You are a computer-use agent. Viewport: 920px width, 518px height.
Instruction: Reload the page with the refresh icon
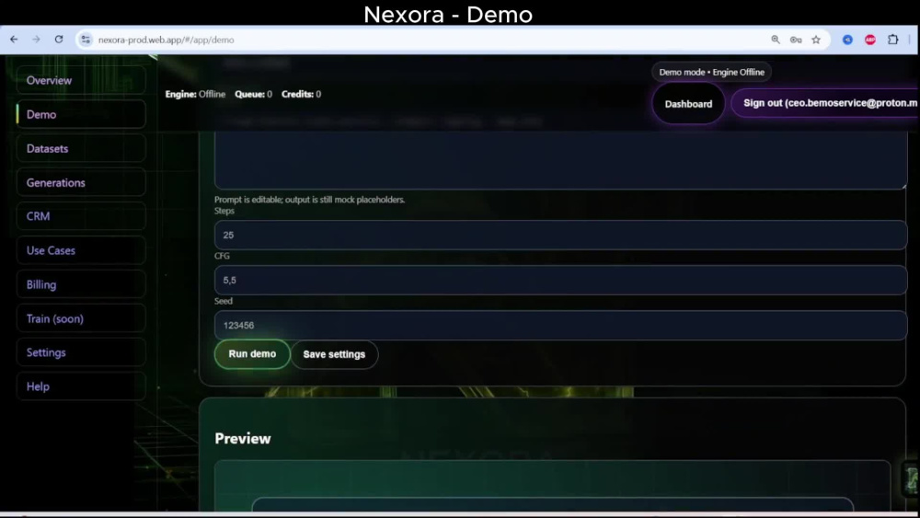click(59, 40)
